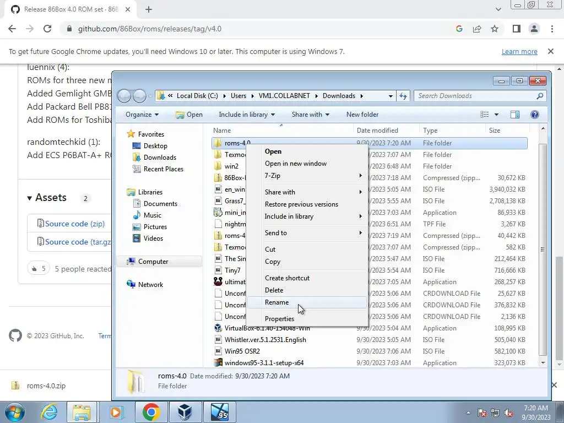Open Recent Places in sidebar

(163, 169)
